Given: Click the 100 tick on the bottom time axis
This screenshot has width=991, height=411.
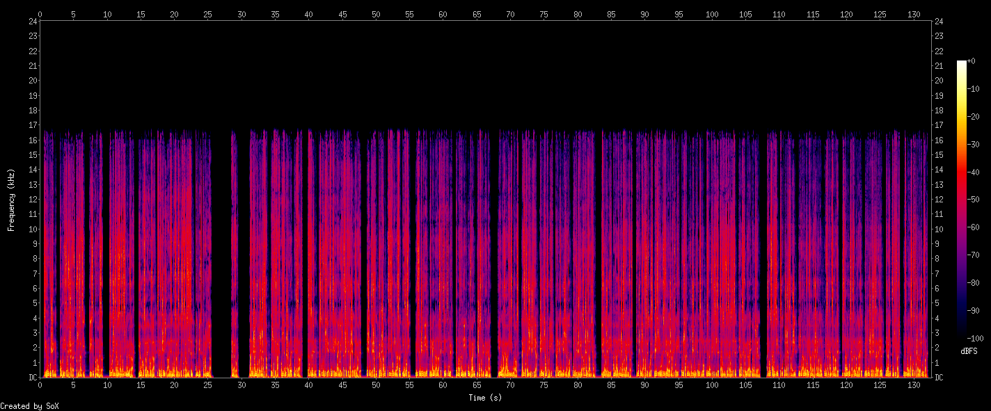Looking at the screenshot, I should tap(712, 385).
